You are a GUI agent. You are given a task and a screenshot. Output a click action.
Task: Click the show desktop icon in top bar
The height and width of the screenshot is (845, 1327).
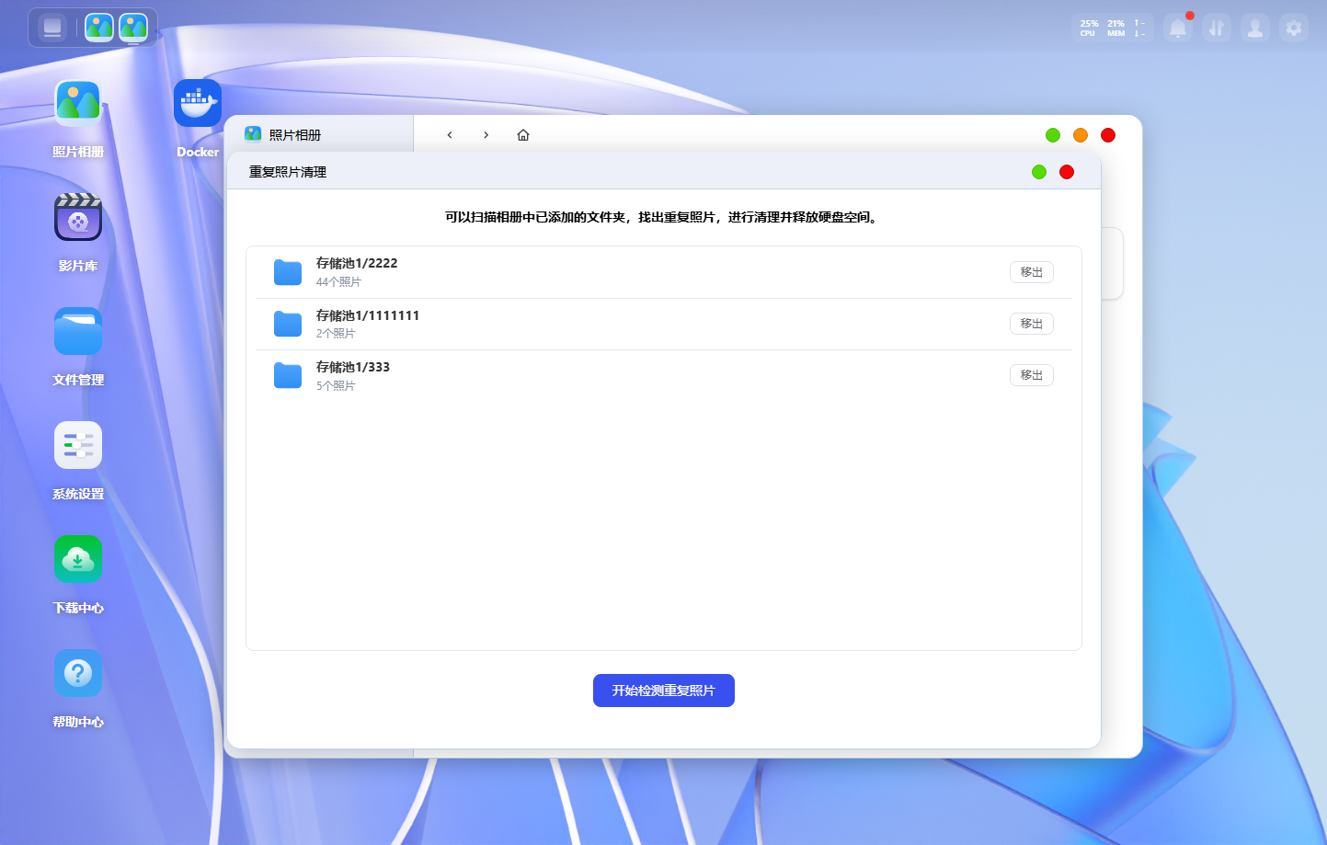tap(52, 28)
